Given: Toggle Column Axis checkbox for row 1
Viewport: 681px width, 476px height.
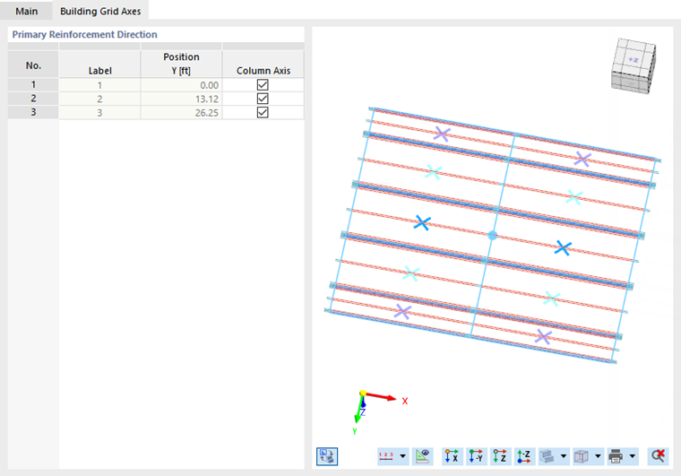Looking at the screenshot, I should tap(263, 84).
